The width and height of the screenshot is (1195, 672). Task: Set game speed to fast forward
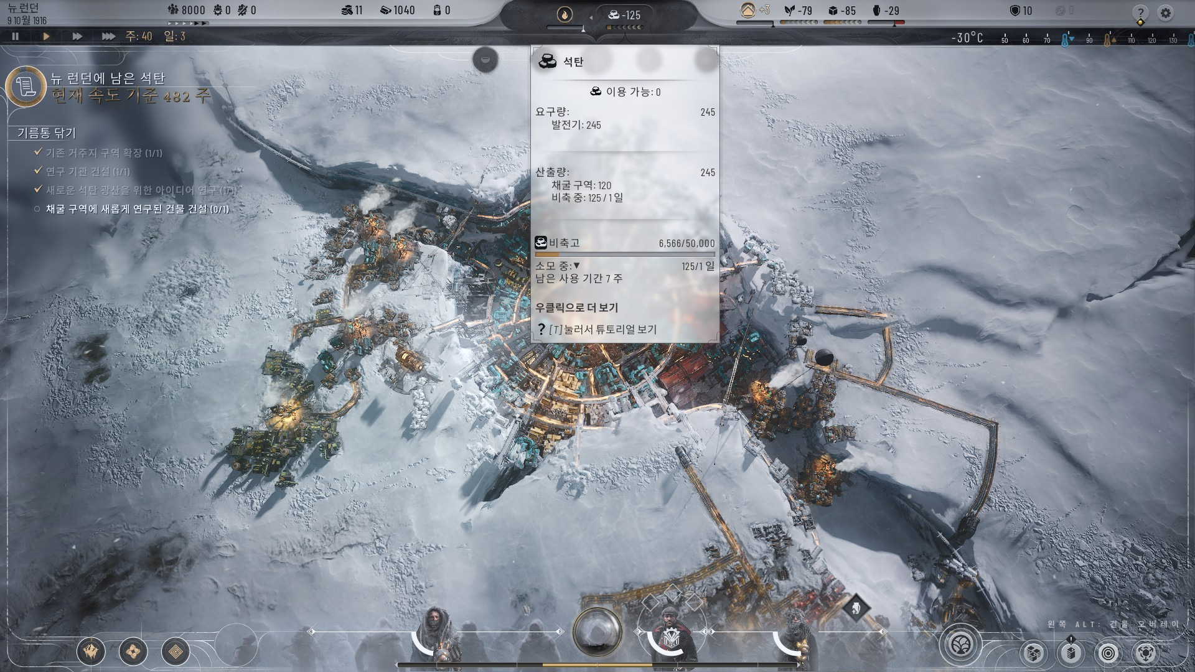(x=77, y=36)
